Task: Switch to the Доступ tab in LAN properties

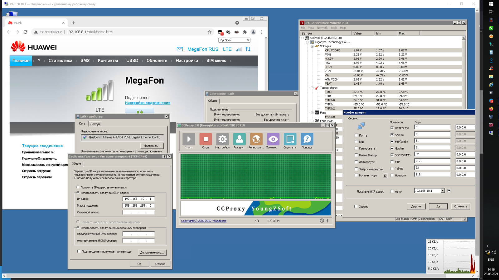Action: (95, 124)
